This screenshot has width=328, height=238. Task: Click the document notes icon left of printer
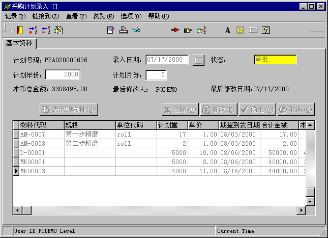[110, 30]
